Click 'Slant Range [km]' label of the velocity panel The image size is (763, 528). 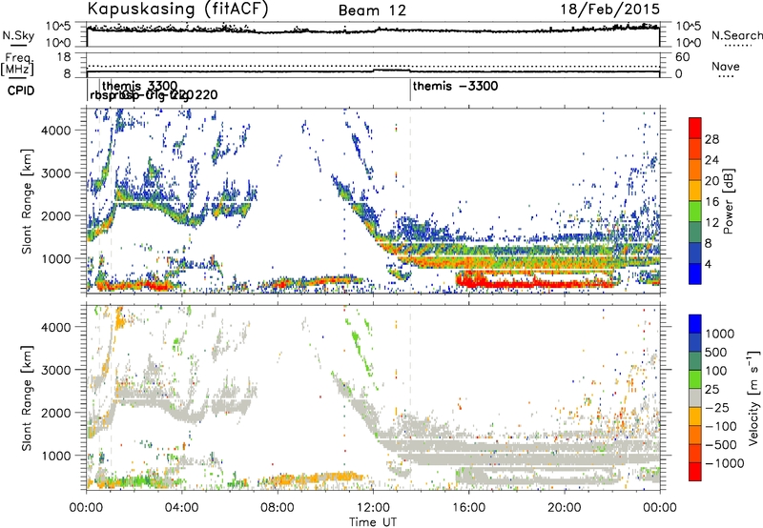point(27,397)
